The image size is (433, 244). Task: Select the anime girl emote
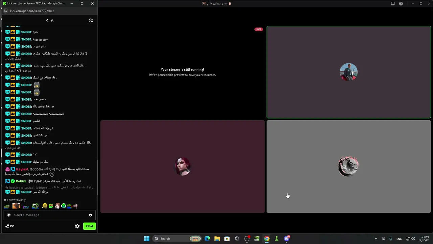pos(57,206)
